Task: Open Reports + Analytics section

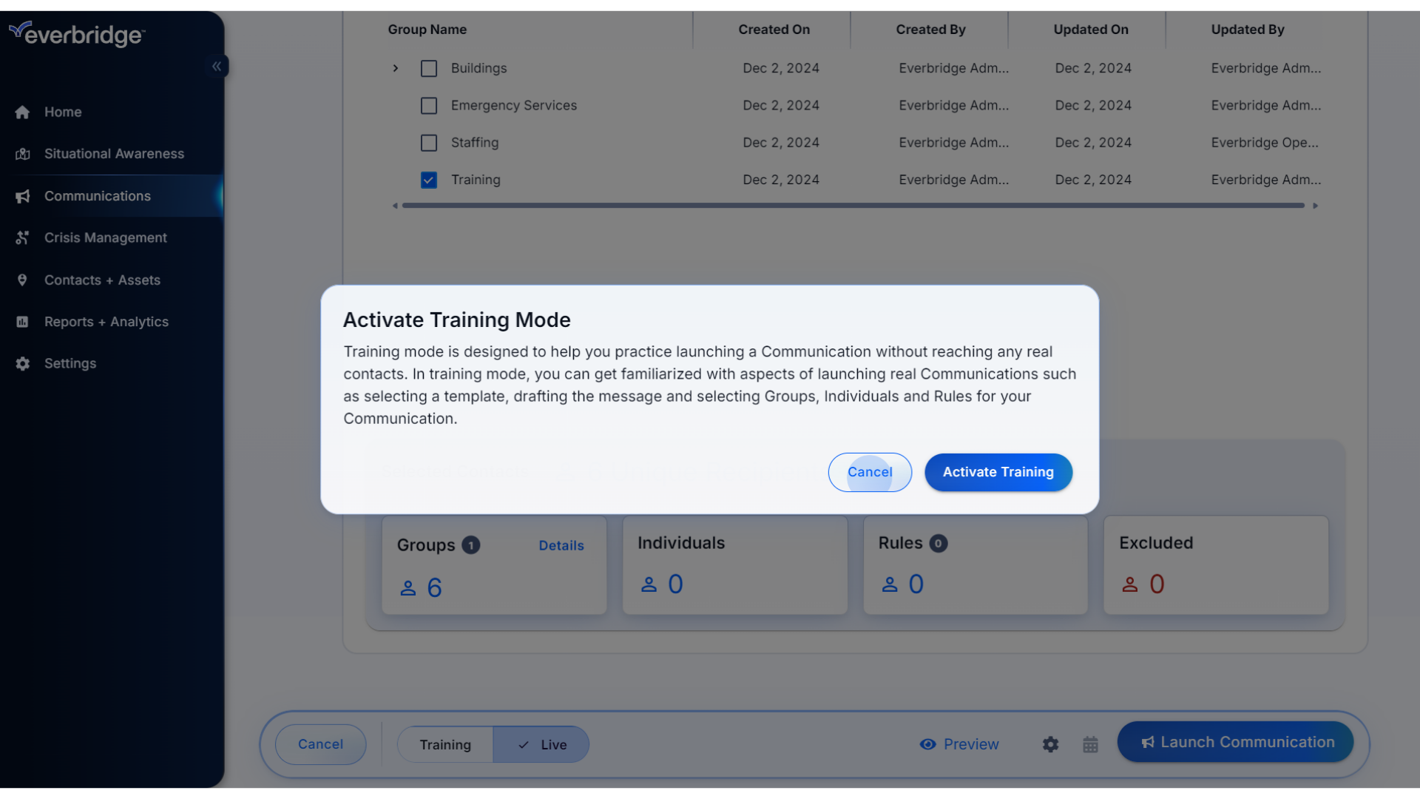Action: (x=106, y=321)
